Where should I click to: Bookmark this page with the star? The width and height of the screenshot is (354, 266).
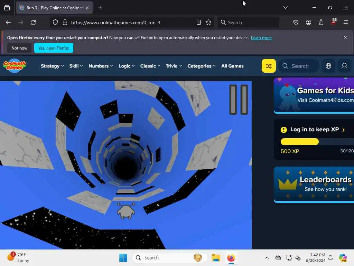[208, 23]
